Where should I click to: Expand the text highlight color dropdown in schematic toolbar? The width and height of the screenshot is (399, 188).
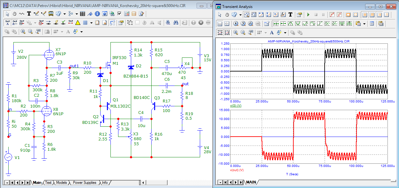pos(81,32)
